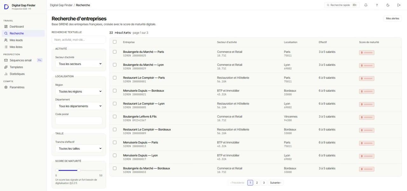This screenshot has width=407, height=191.
Task: Click the Mes leads people icon
Action: [x=6, y=40]
